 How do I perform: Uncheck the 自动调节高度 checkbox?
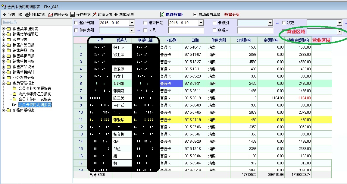click(x=195, y=14)
